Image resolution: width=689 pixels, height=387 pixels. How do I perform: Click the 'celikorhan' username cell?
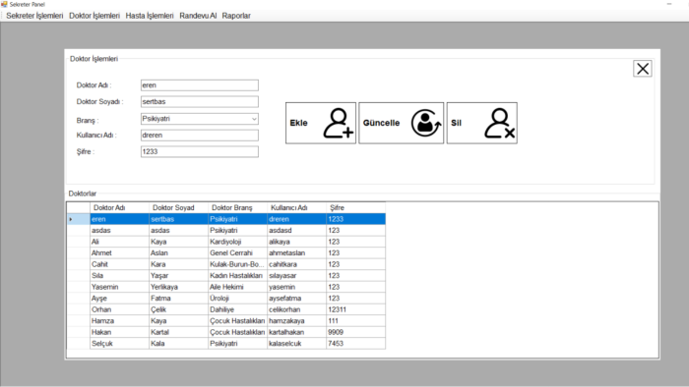click(296, 309)
